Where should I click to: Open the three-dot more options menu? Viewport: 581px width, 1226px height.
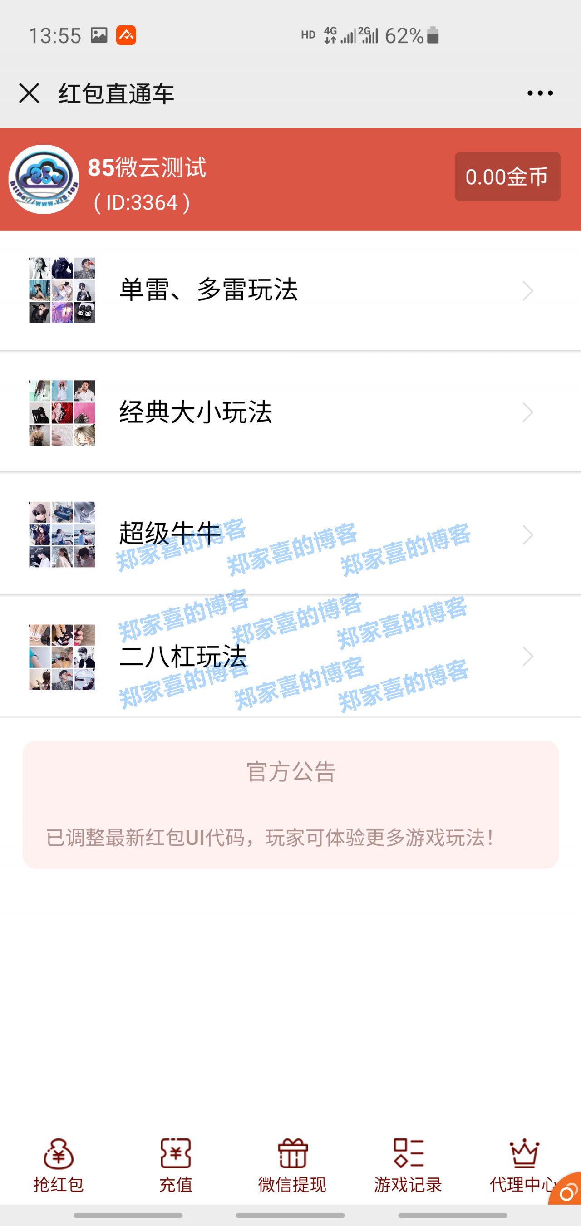pos(540,93)
